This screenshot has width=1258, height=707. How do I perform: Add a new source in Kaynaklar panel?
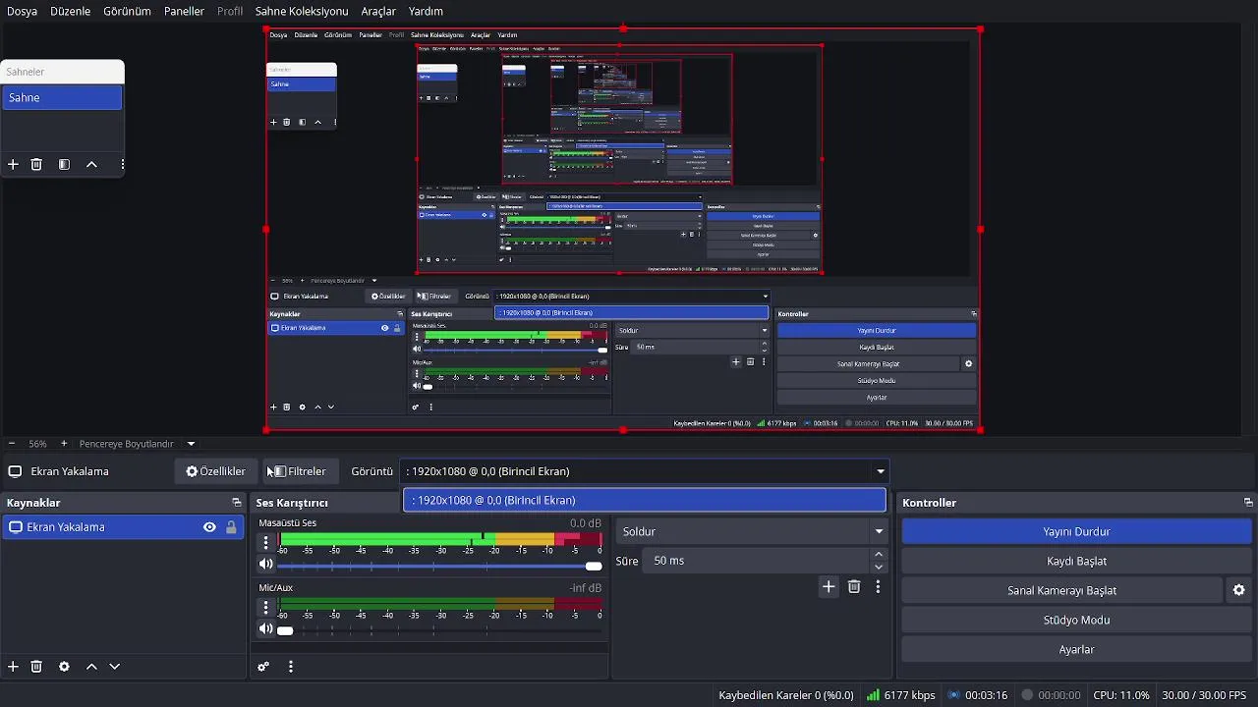tap(13, 667)
